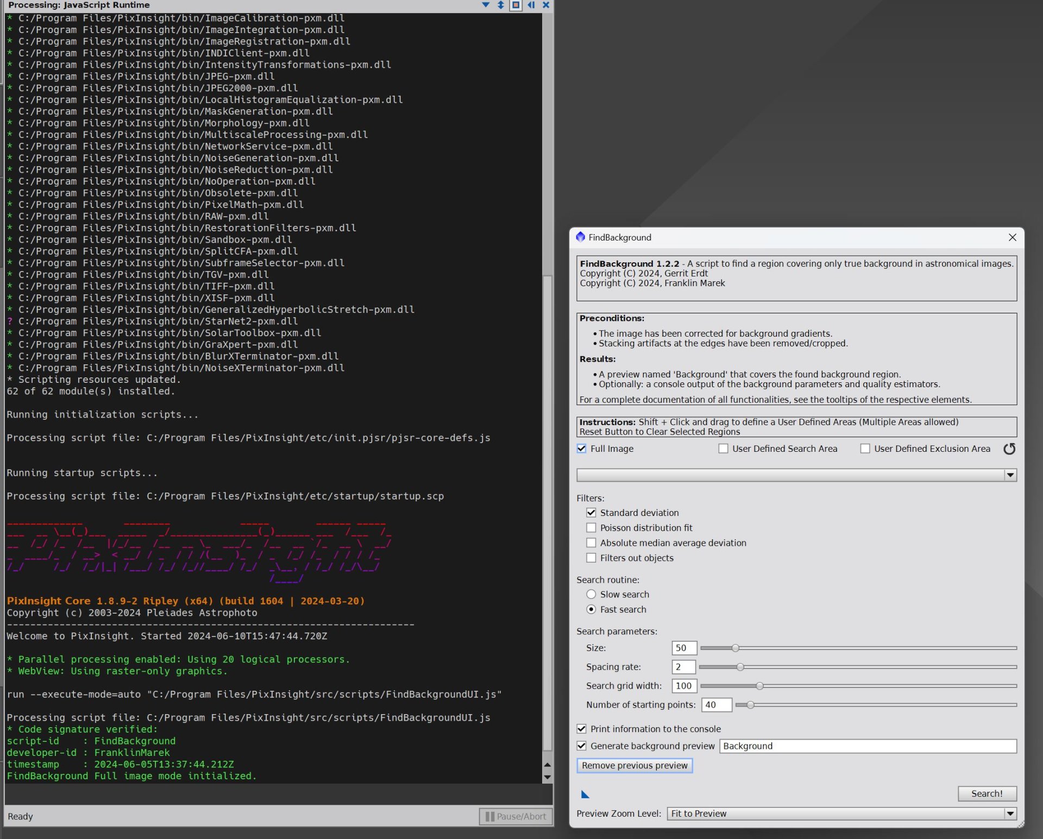
Task: Click the Number of starting points field
Action: tap(717, 705)
